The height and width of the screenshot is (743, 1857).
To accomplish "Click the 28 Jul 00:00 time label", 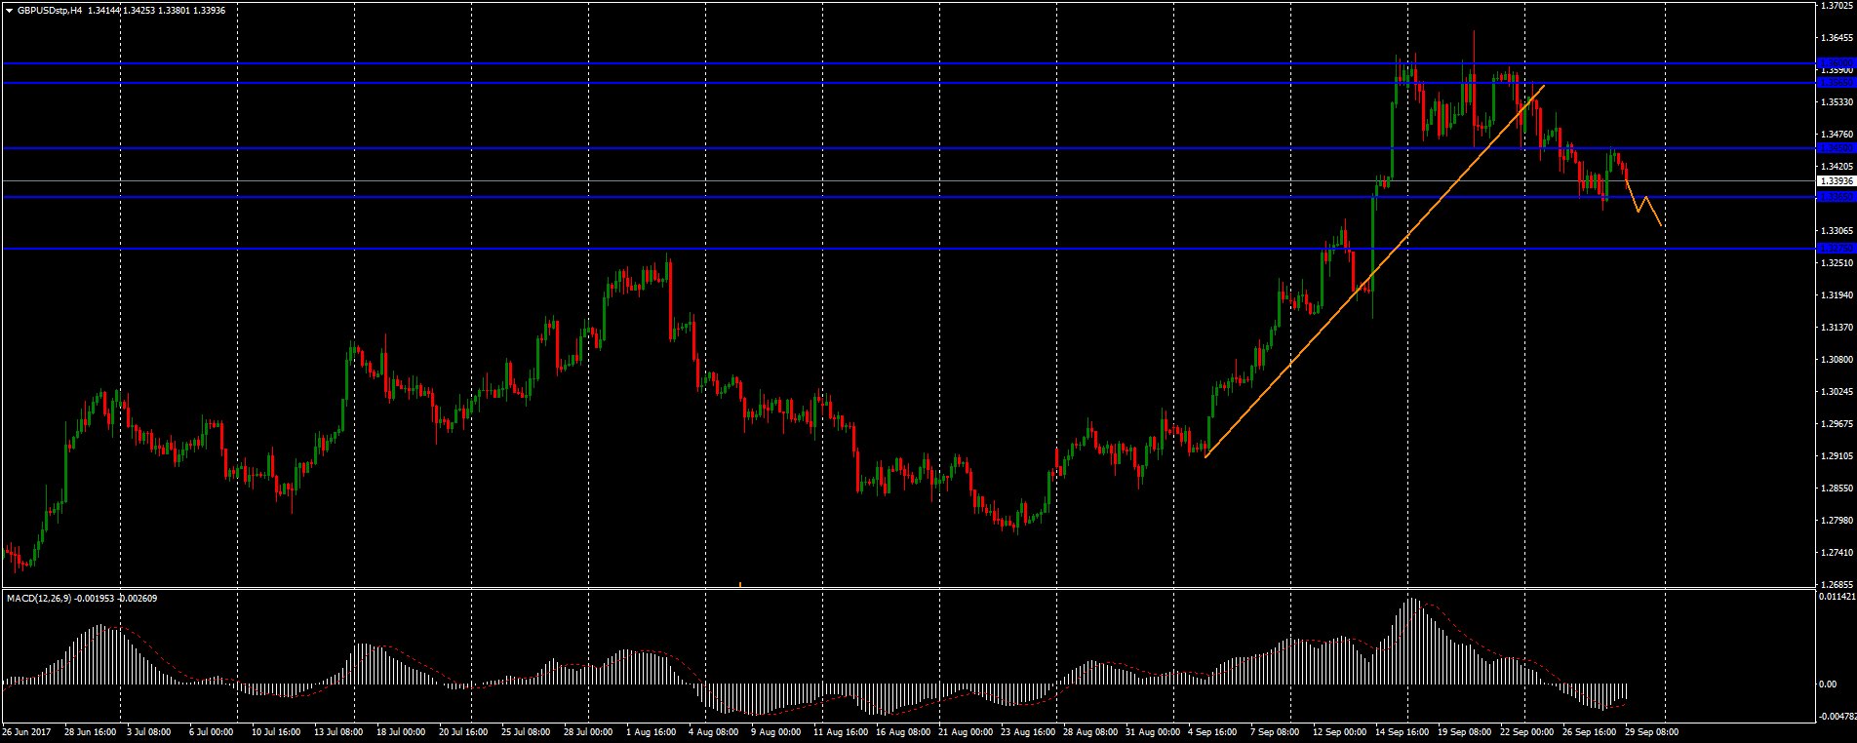I will (587, 731).
